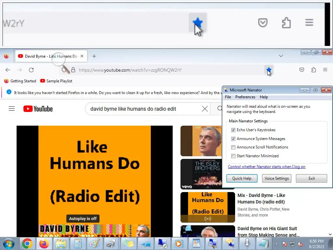Open the Getting Started bookmark

click(20, 81)
